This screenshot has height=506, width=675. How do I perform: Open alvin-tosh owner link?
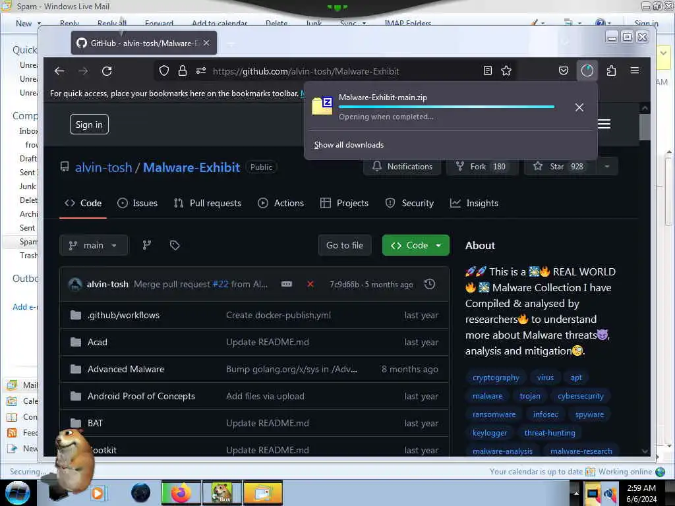coord(103,167)
